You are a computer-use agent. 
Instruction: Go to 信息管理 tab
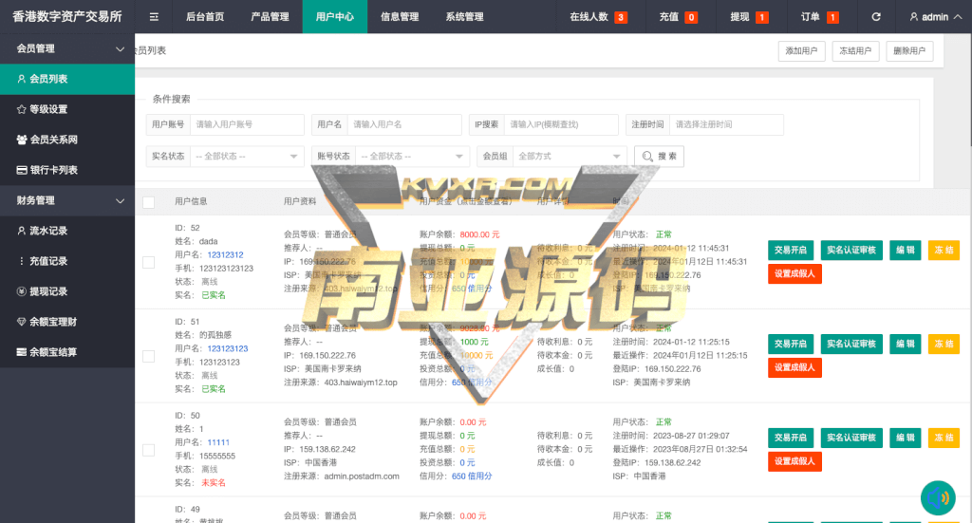(x=400, y=17)
